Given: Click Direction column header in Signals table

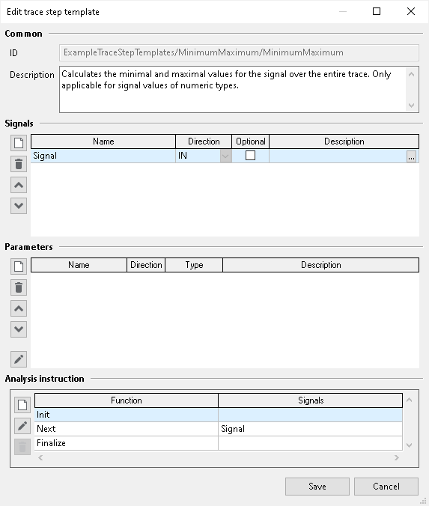Looking at the screenshot, I should click(204, 141).
